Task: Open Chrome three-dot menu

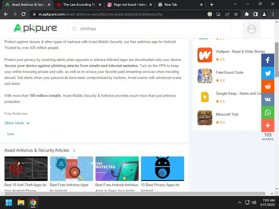Action: click(x=273, y=14)
